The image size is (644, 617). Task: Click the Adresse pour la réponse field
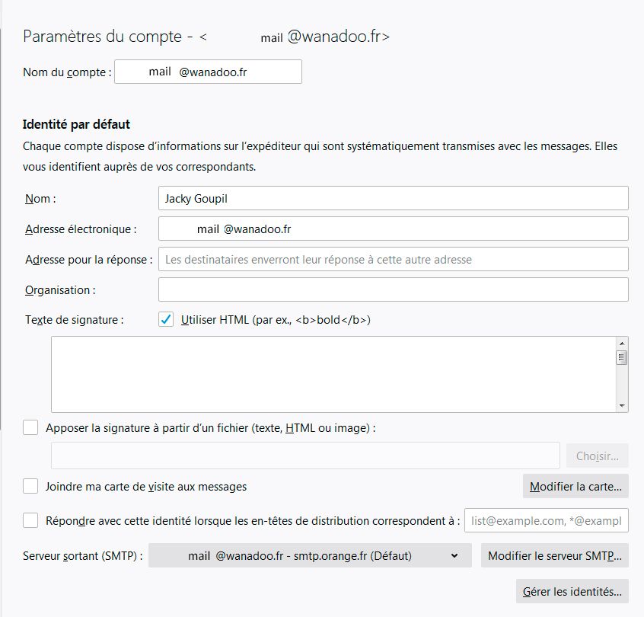pyautogui.click(x=394, y=259)
